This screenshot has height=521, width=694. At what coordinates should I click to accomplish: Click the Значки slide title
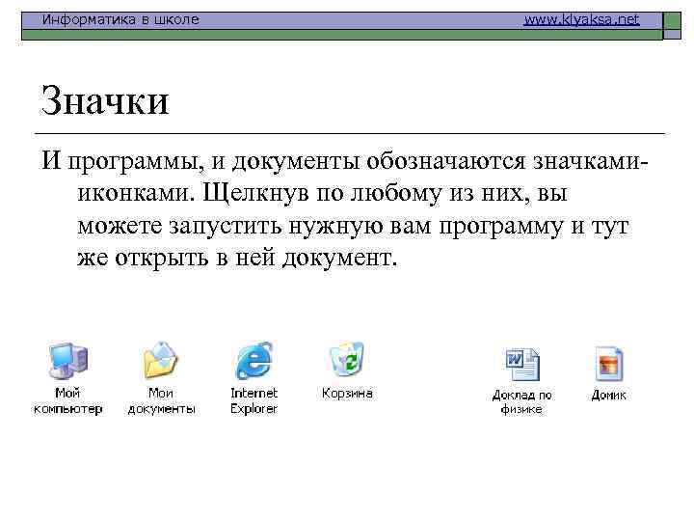105,100
